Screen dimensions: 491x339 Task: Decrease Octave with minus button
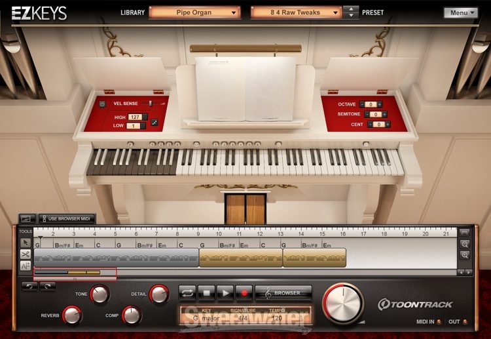(x=362, y=104)
